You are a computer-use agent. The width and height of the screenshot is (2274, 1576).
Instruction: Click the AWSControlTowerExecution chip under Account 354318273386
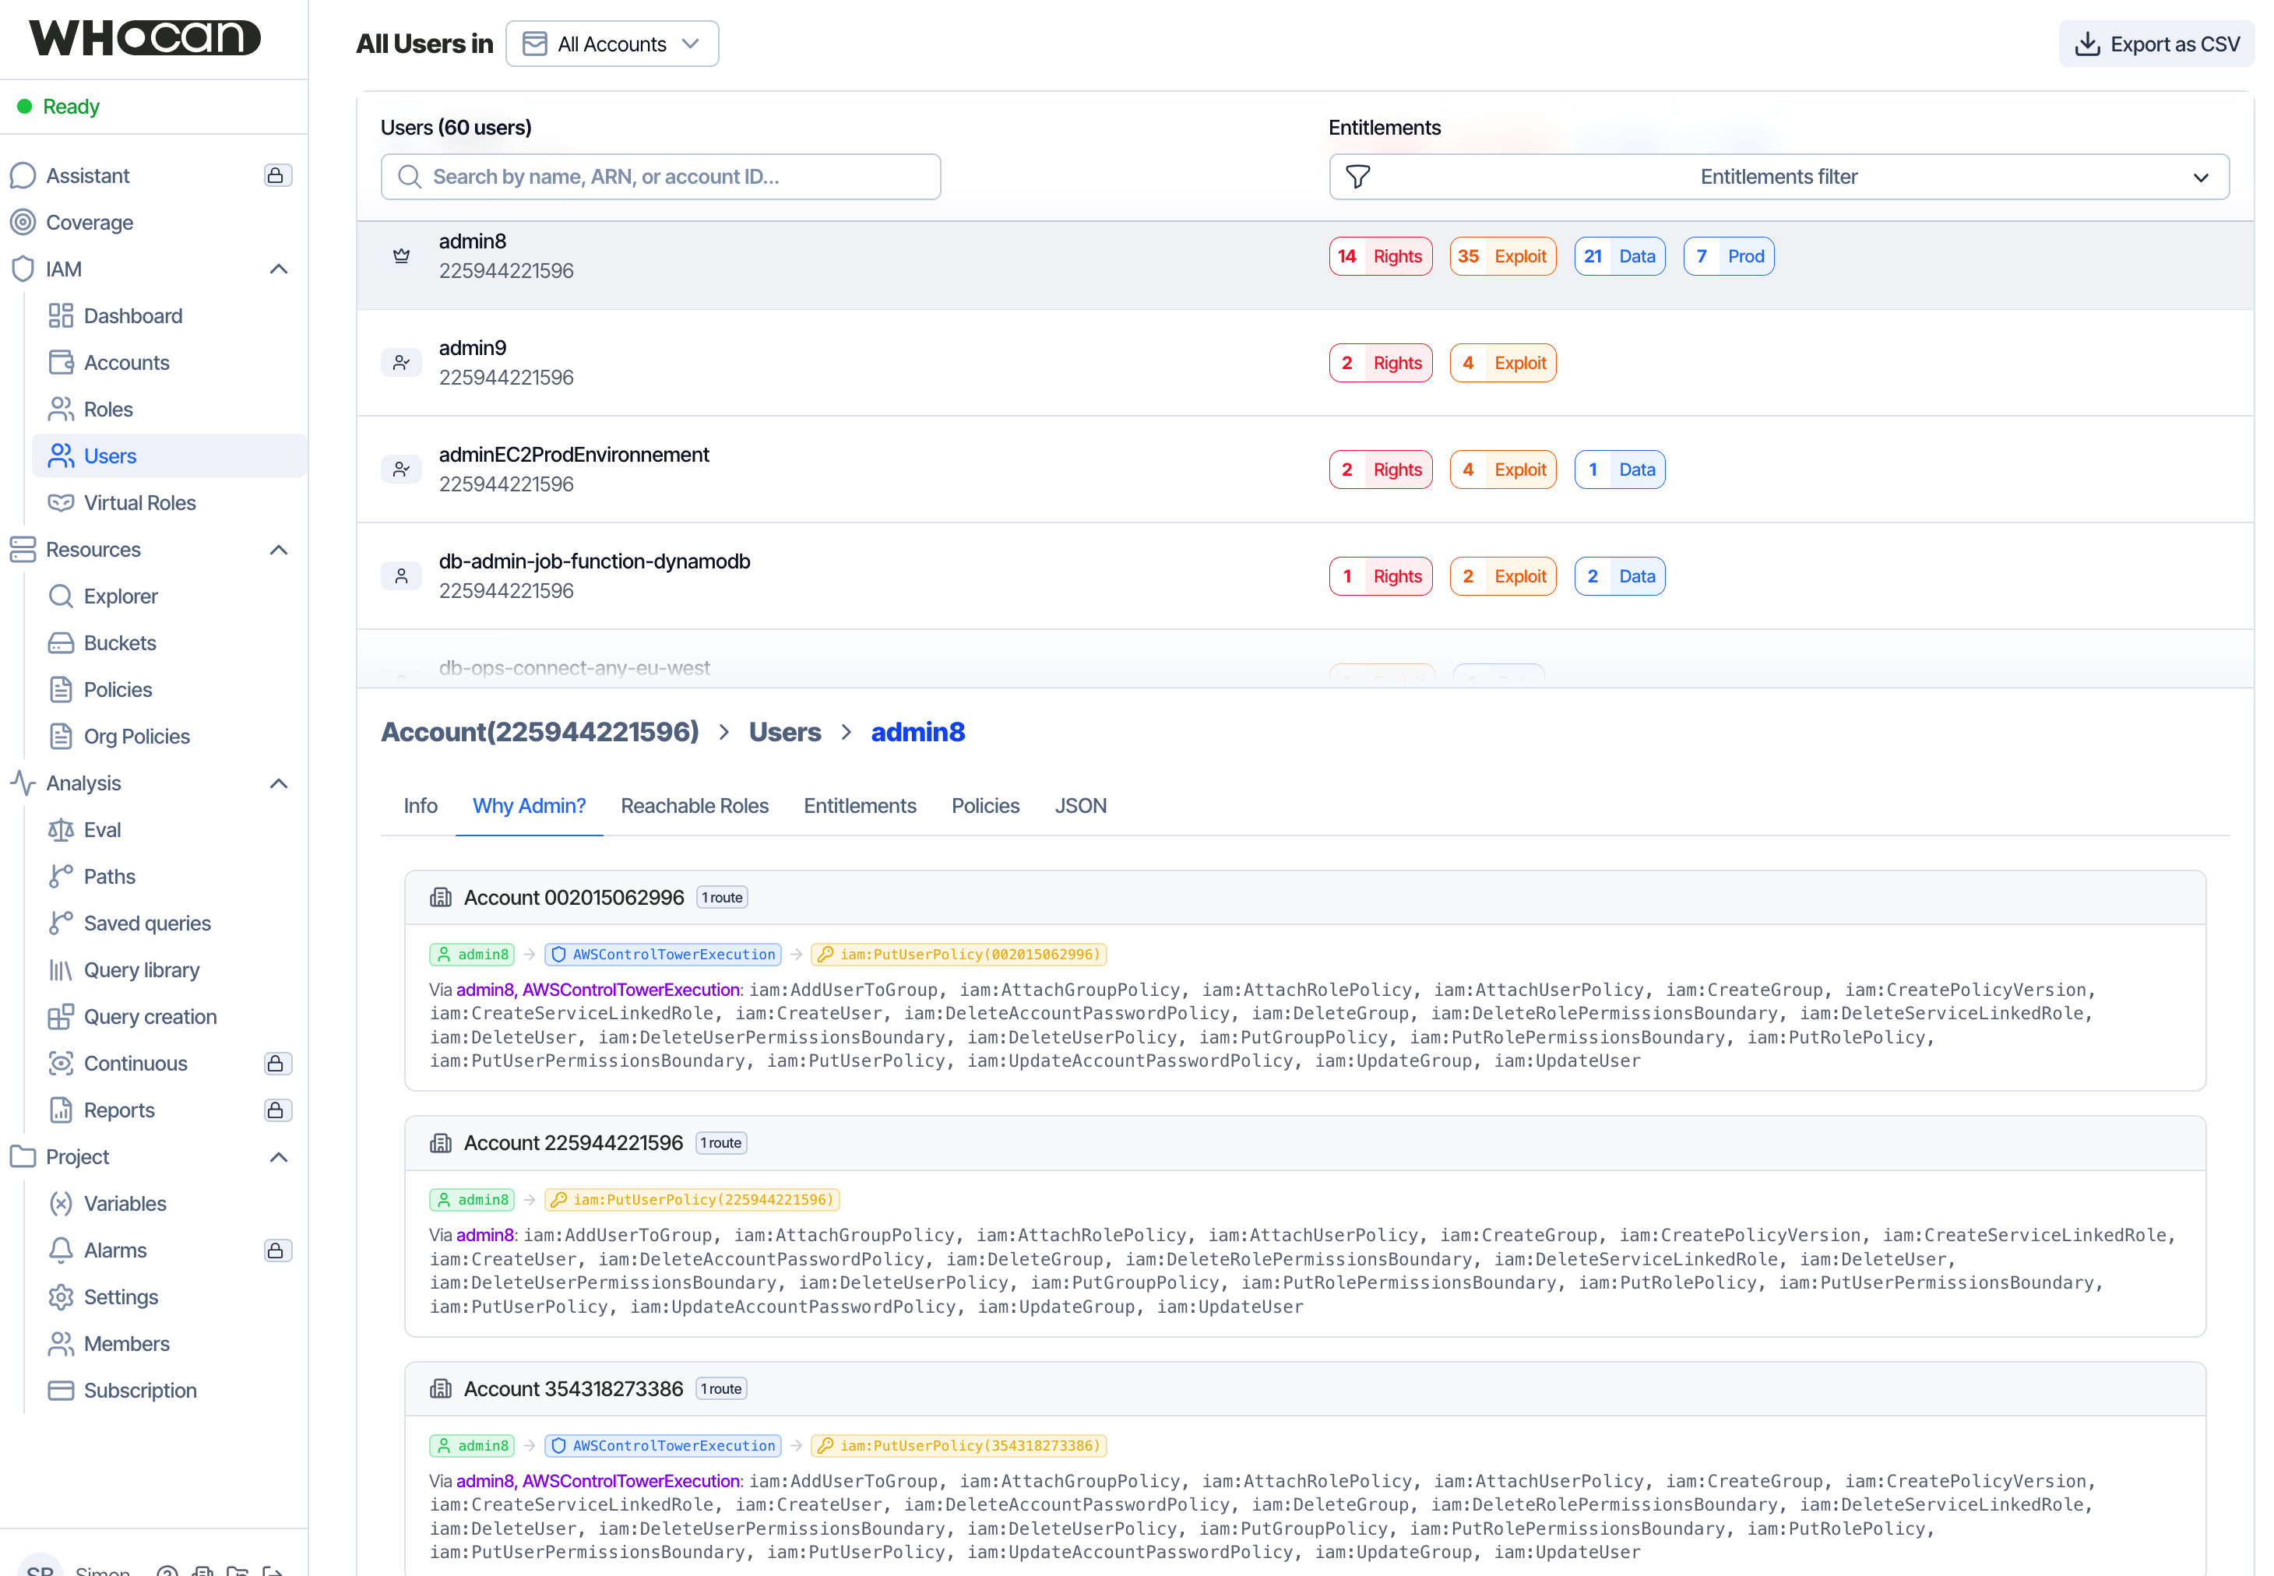click(x=663, y=1447)
